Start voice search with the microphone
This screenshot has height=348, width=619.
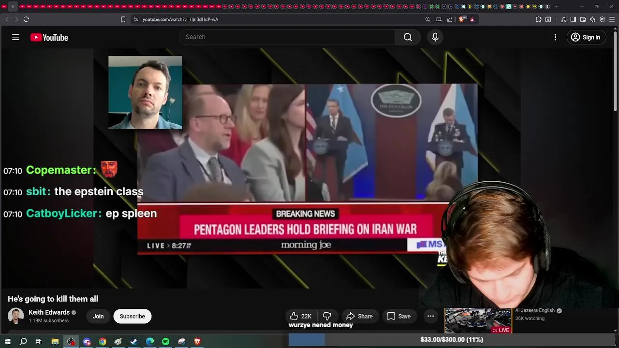click(435, 37)
